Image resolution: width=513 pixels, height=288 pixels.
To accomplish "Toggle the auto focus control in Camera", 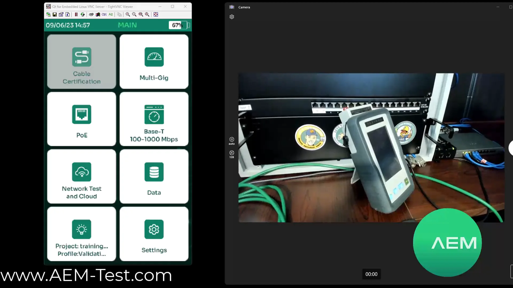I will 232,141.
